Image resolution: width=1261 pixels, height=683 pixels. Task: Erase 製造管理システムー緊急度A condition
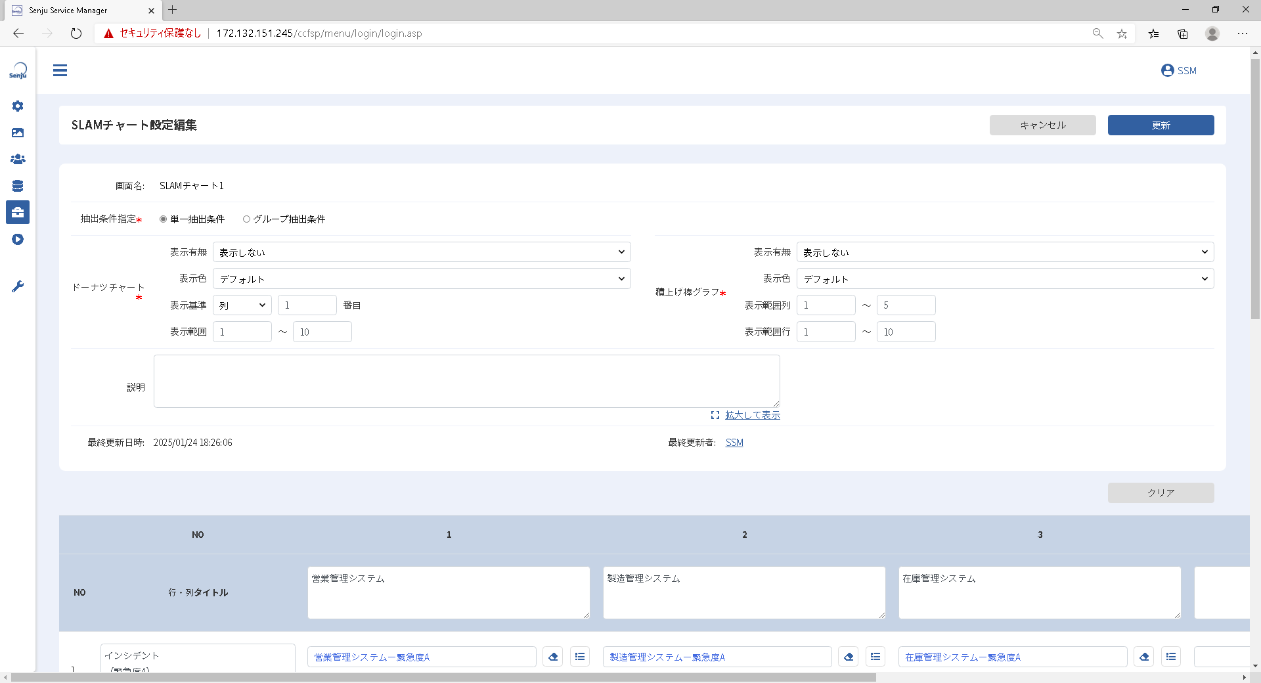click(x=849, y=657)
